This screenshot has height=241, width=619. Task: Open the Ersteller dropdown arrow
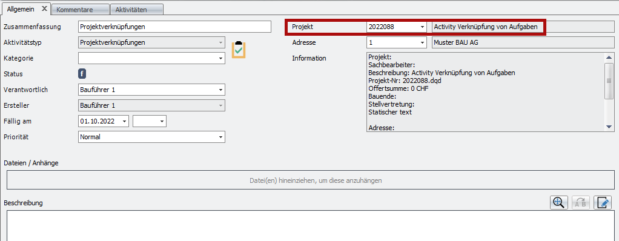pyautogui.click(x=220, y=106)
